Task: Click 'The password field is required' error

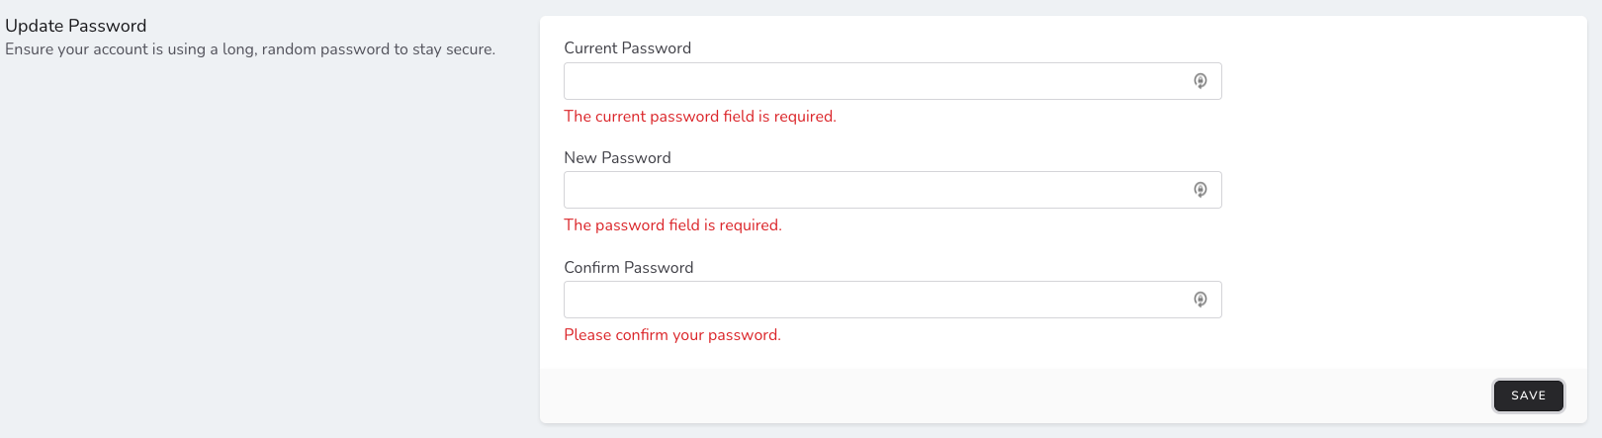Action: [672, 225]
